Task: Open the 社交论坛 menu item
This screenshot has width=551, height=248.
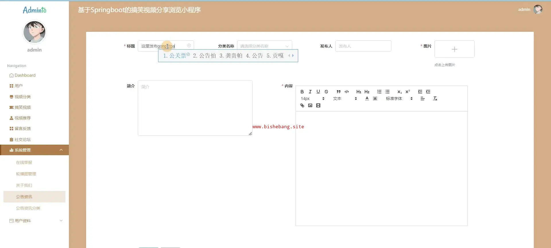Action: click(x=34, y=139)
